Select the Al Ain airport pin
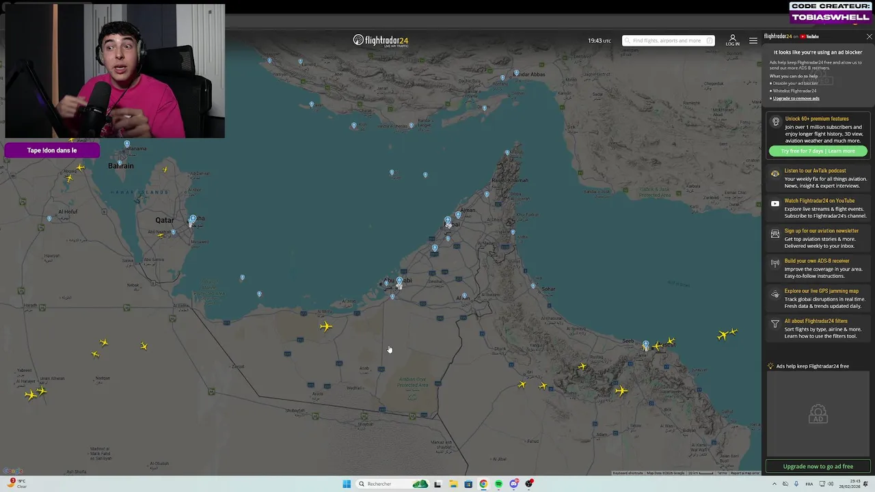This screenshot has height=492, width=875. coord(464,296)
